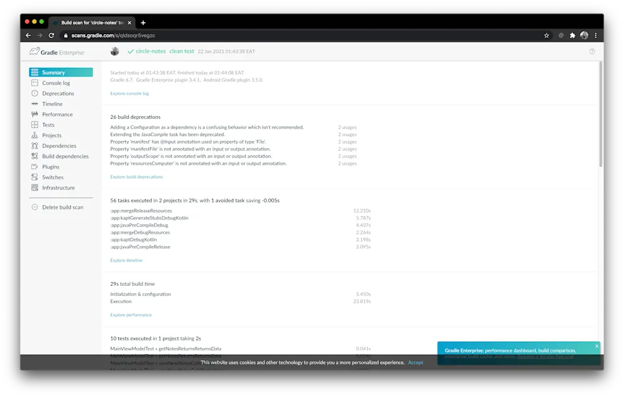Screen dimensions: 624x397
Task: Open the Console log sidebar icon
Action: pos(35,83)
